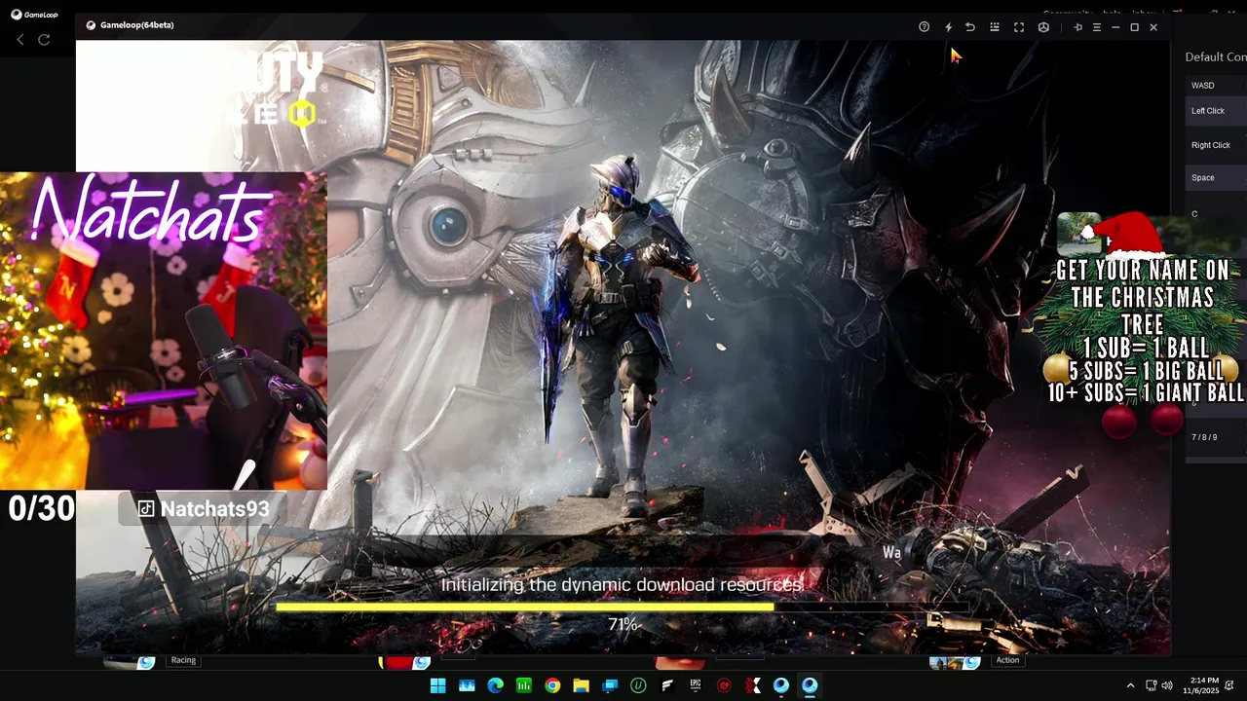
Task: Open the first Gameloop taskbar icon
Action: (780, 685)
